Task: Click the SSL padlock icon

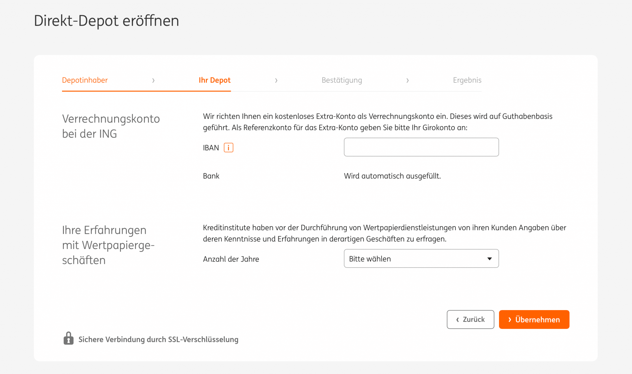Action: 69,339
